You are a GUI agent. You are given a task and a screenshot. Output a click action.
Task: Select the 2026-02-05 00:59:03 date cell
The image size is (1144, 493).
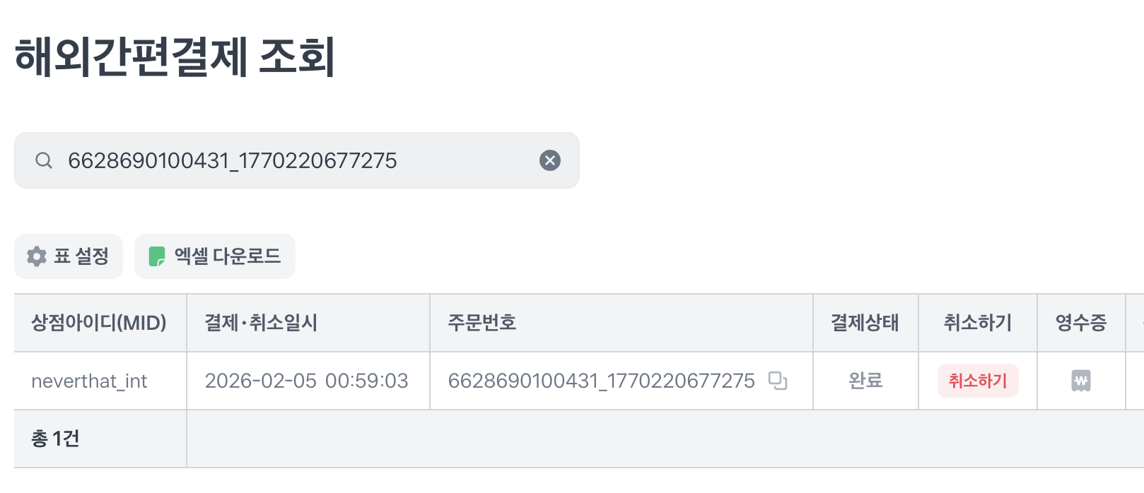[x=306, y=381]
